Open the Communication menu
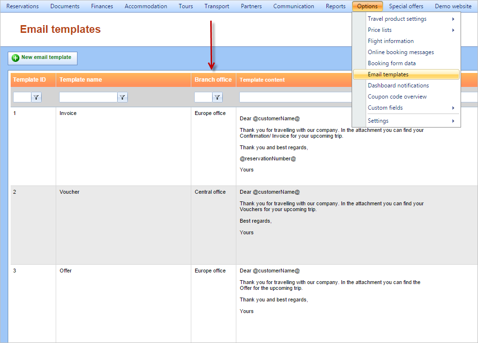478x343 pixels. pos(293,6)
